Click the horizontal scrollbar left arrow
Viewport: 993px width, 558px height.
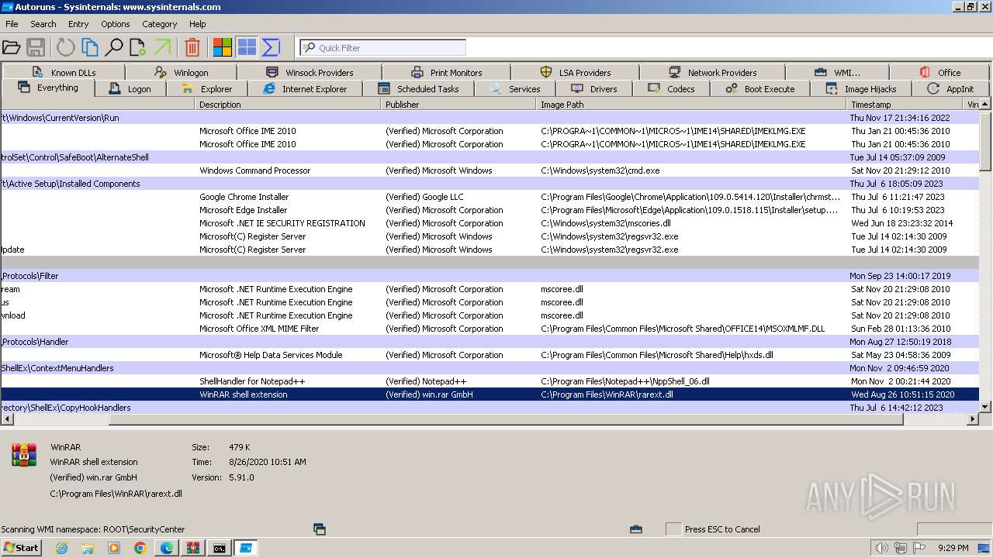(x=6, y=419)
